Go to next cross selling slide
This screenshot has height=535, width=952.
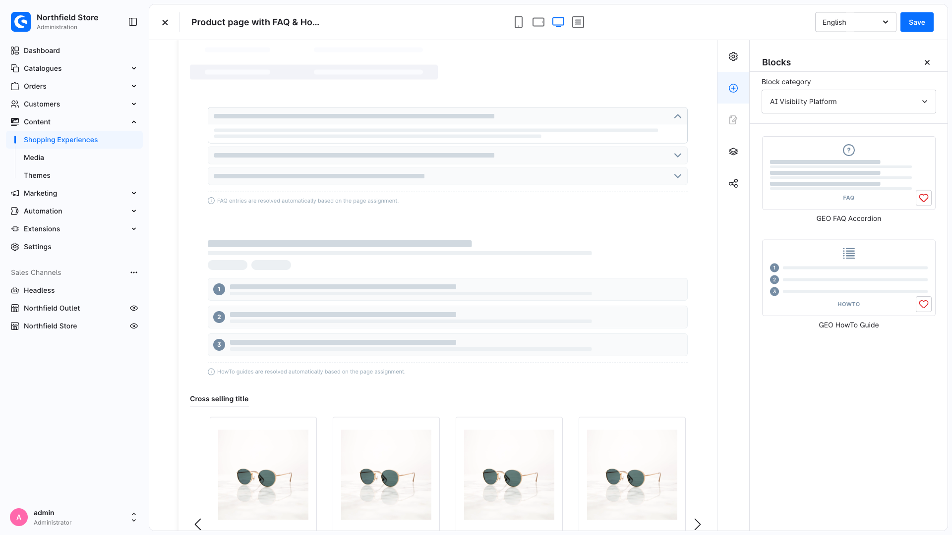click(698, 524)
